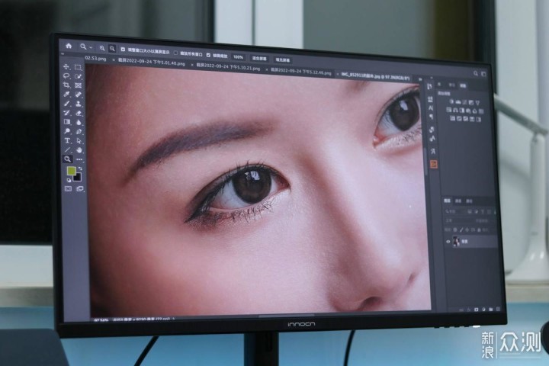The height and width of the screenshot is (366, 549).
Task: Select the Clone Stamp tool
Action: 79,104
